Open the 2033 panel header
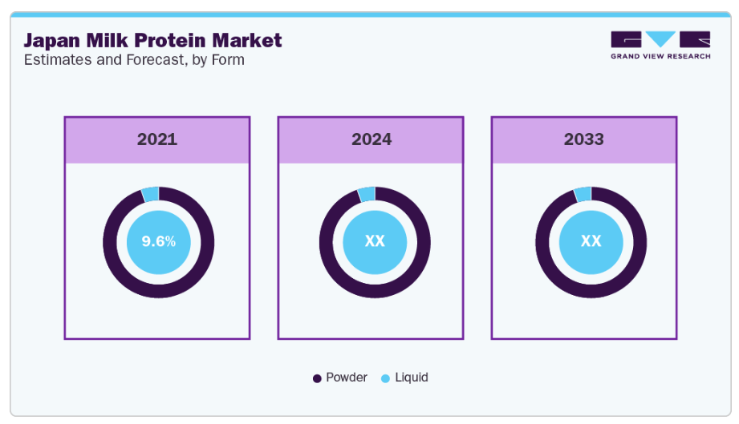Viewport: 739px width, 424px height. coord(583,139)
